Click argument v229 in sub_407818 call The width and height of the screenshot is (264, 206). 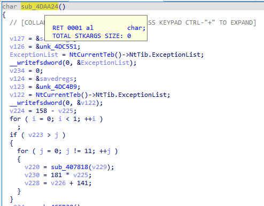tap(99, 167)
